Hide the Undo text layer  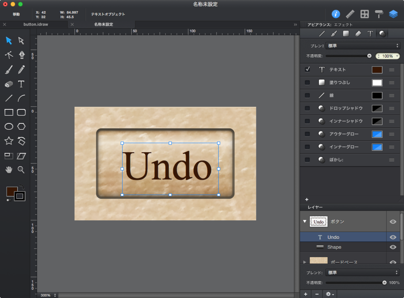(x=393, y=237)
